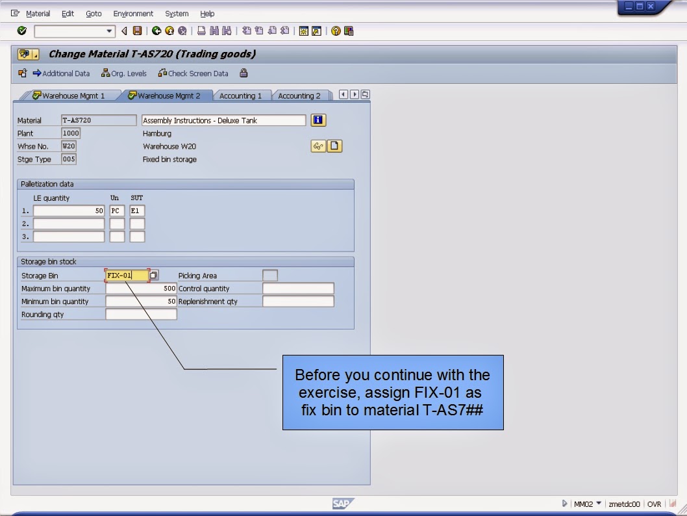Click the Minimum bin quantity field
687x516 pixels.
(x=141, y=301)
